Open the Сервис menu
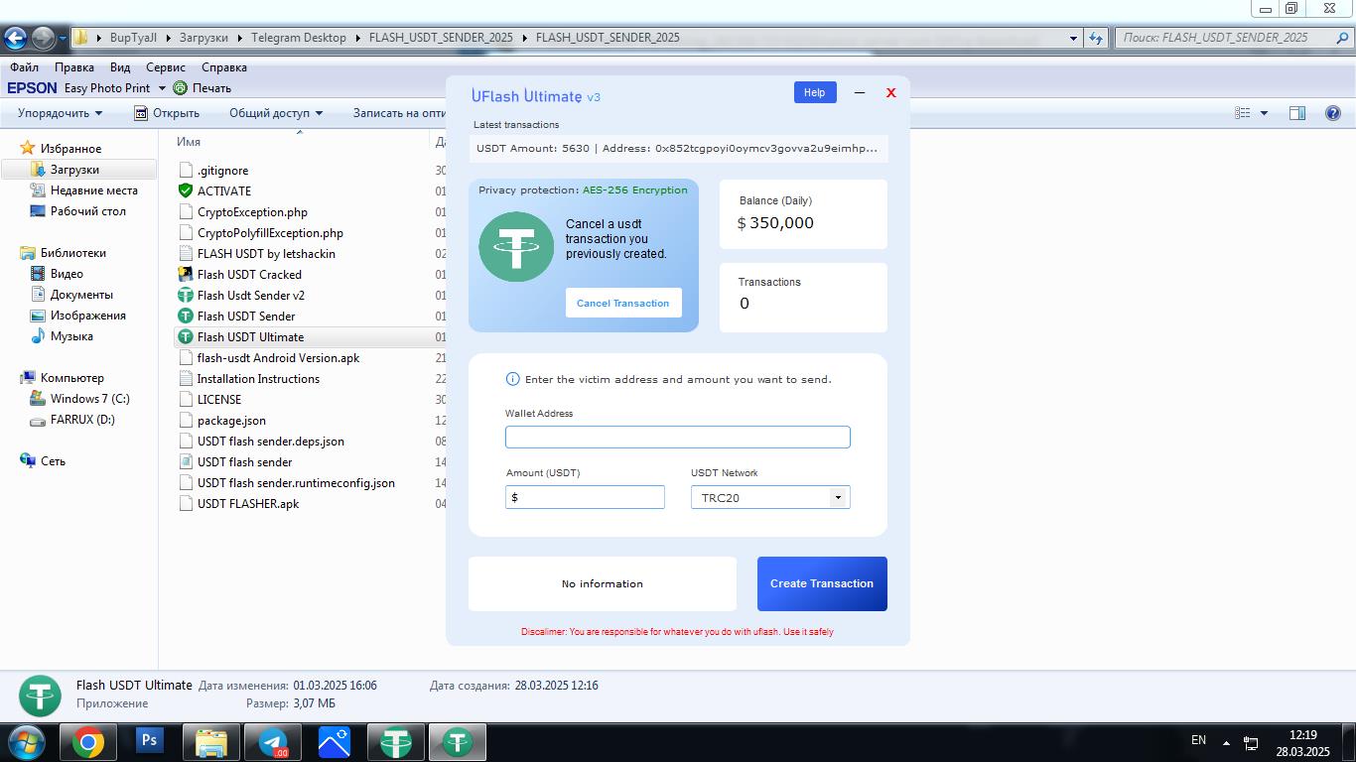The height and width of the screenshot is (762, 1356). (166, 67)
